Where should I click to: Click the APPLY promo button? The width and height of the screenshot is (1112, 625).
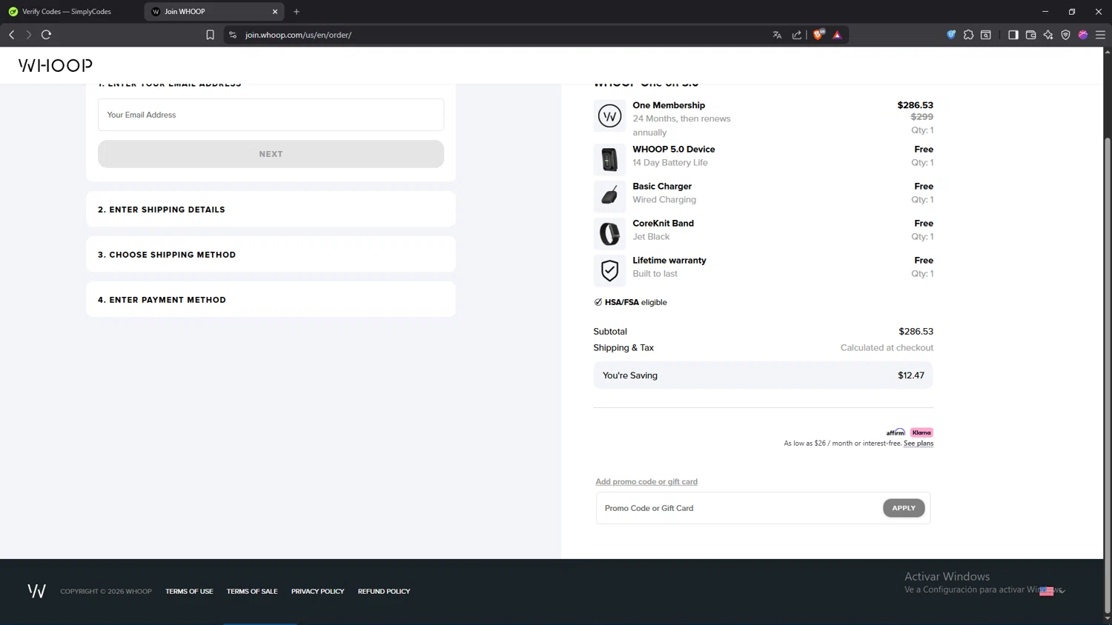point(904,508)
